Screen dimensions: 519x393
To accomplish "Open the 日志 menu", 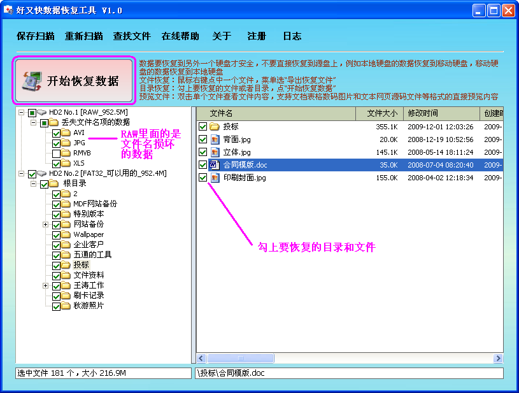I will coord(292,36).
